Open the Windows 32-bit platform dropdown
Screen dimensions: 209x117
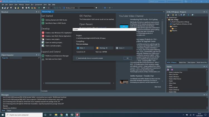coord(71,8)
